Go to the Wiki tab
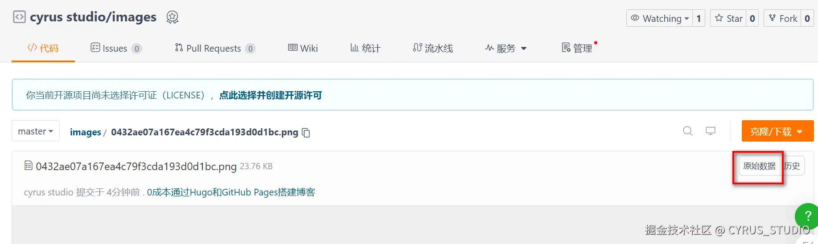The width and height of the screenshot is (818, 244). (303, 48)
